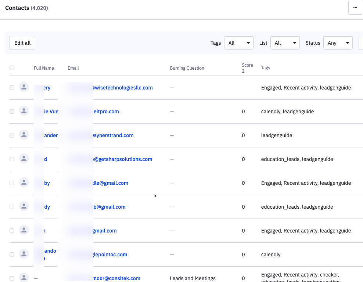Click tags cell of wisetechnologiesllc.com row
This screenshot has width=363, height=282.
click(306, 88)
